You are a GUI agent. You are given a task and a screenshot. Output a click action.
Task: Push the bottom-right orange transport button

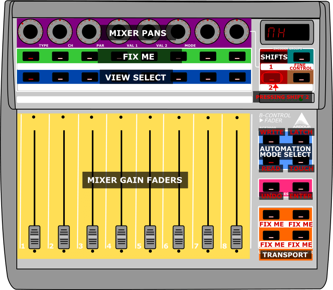coord(301,235)
